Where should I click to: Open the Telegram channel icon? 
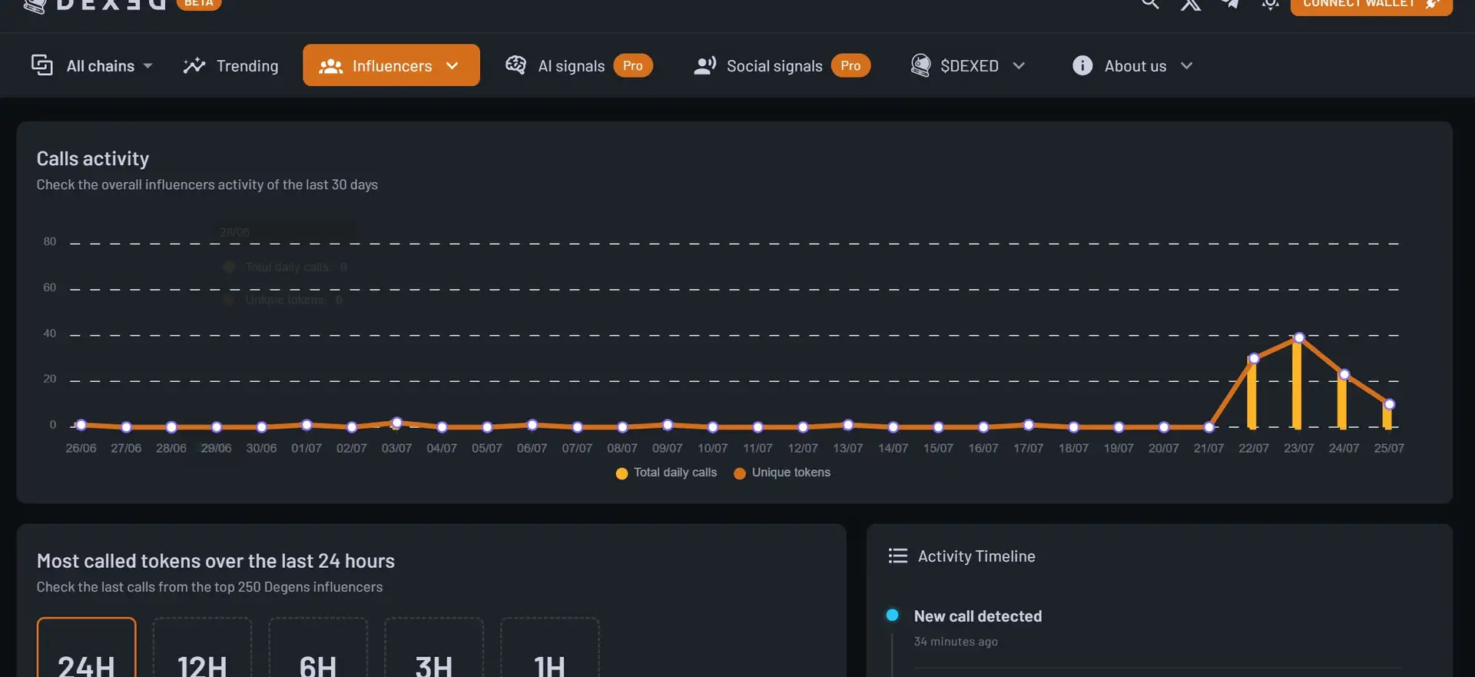pos(1231,4)
